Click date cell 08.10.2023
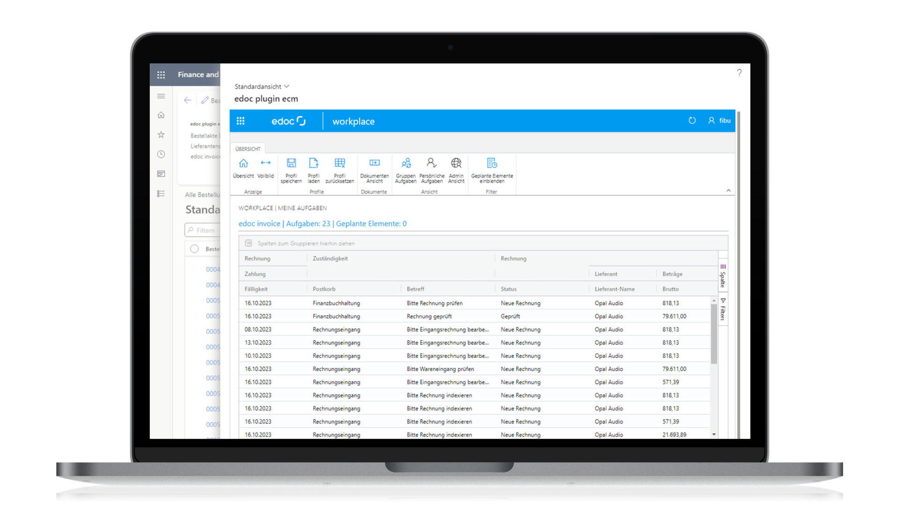Screen dimensions: 899x517 pyautogui.click(x=258, y=330)
